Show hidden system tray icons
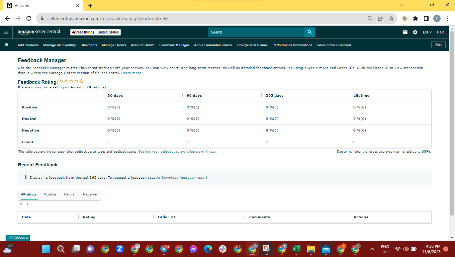The width and height of the screenshot is (455, 257). (x=372, y=249)
